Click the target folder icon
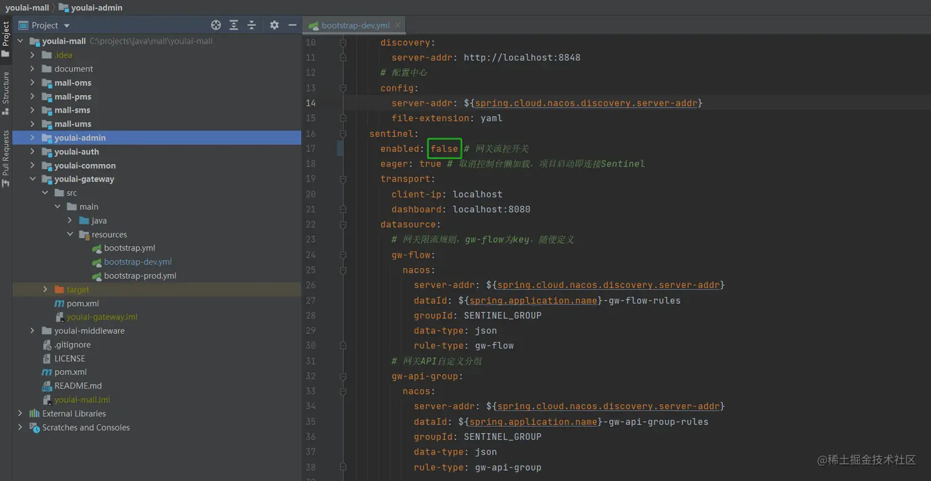 (x=59, y=289)
